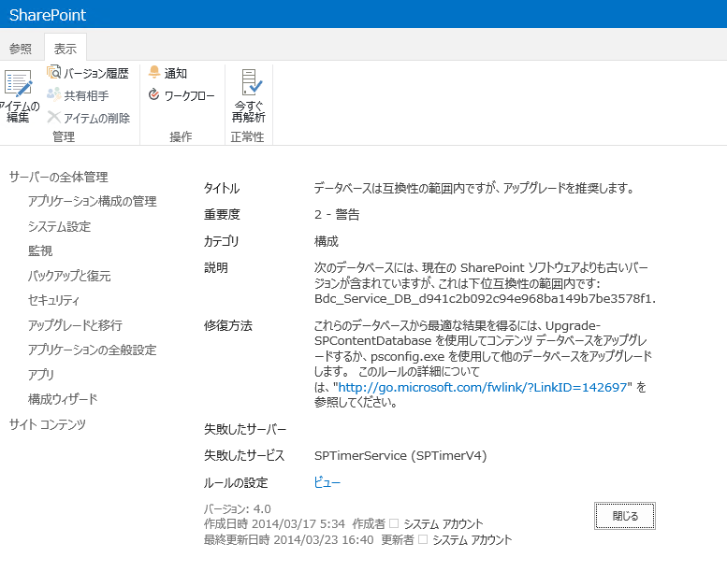Open サーバーの全体管理 in navigation
This screenshot has height=586, width=727.
[x=58, y=177]
